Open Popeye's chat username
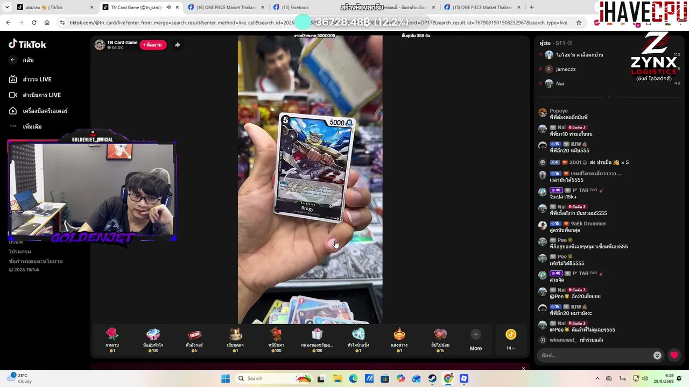Image resolution: width=689 pixels, height=387 pixels. (x=559, y=111)
